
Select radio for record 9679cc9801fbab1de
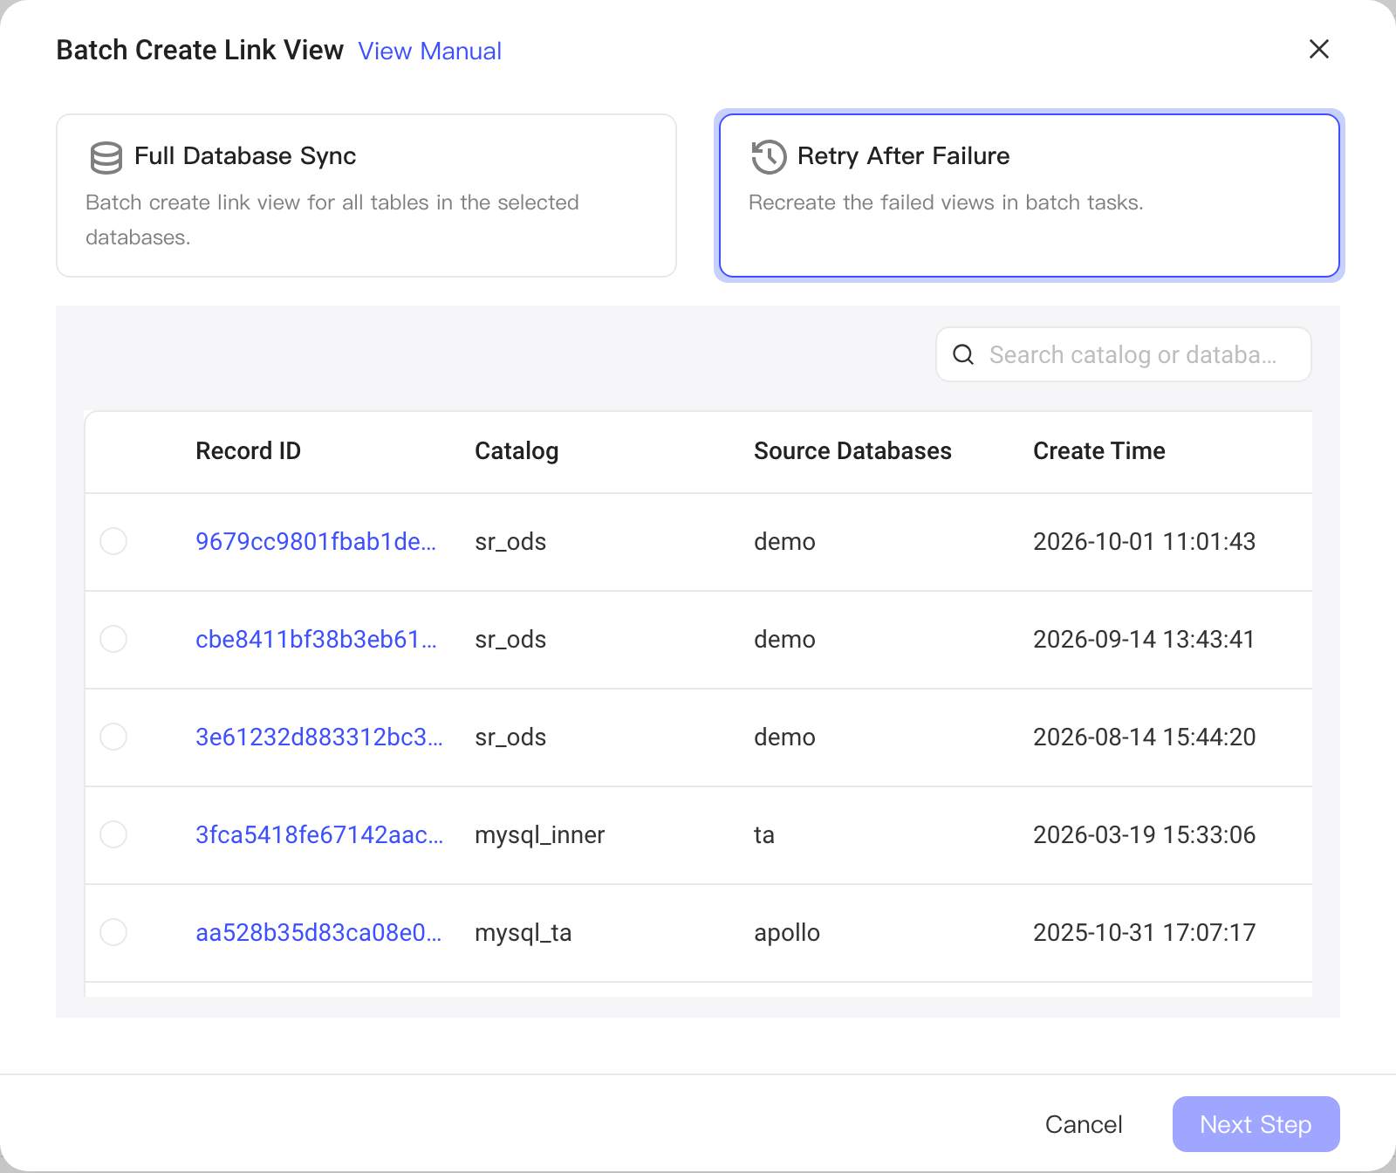[x=113, y=541]
